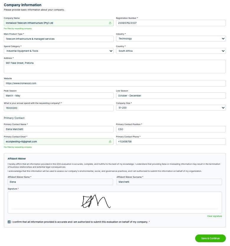Screen dimensions: 230x246
Task: Select the annual spend input field
Action: tap(58, 108)
